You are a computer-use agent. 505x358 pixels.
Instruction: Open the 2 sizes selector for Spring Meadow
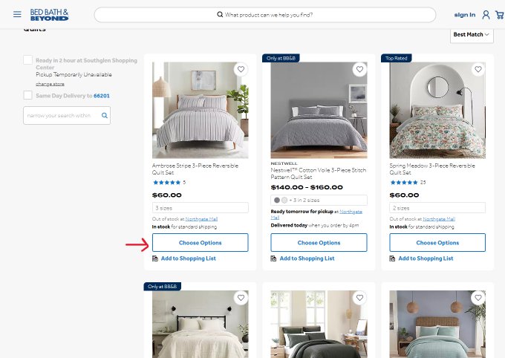point(437,208)
